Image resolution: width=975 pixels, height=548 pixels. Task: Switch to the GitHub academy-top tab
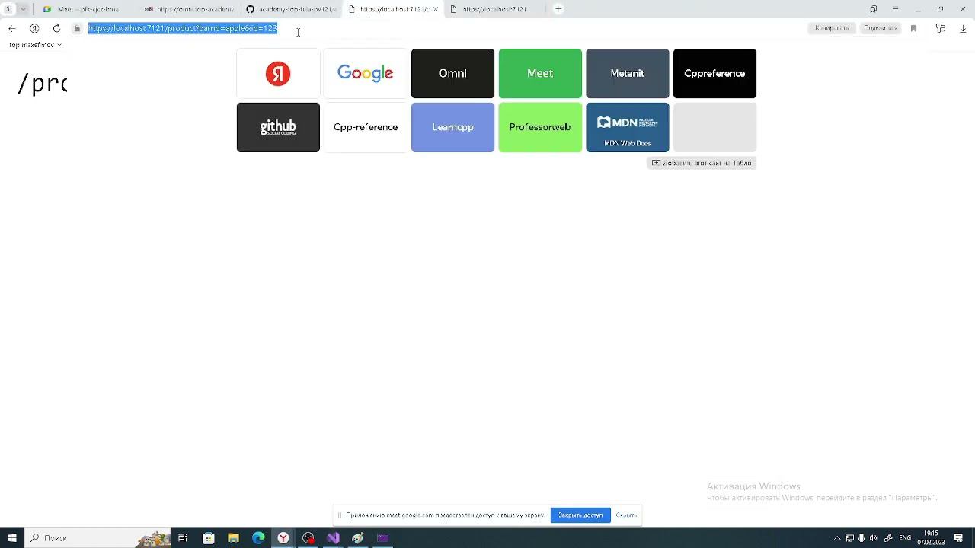click(291, 9)
